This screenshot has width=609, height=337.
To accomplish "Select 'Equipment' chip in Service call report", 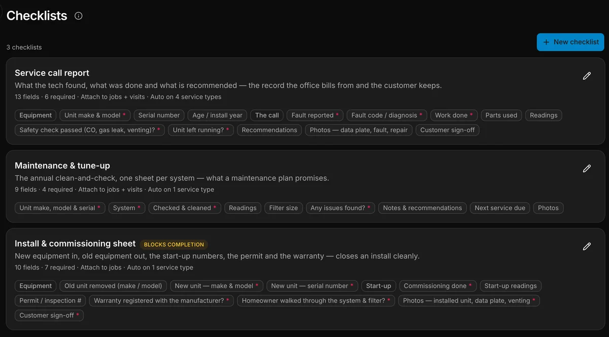I will (36, 115).
